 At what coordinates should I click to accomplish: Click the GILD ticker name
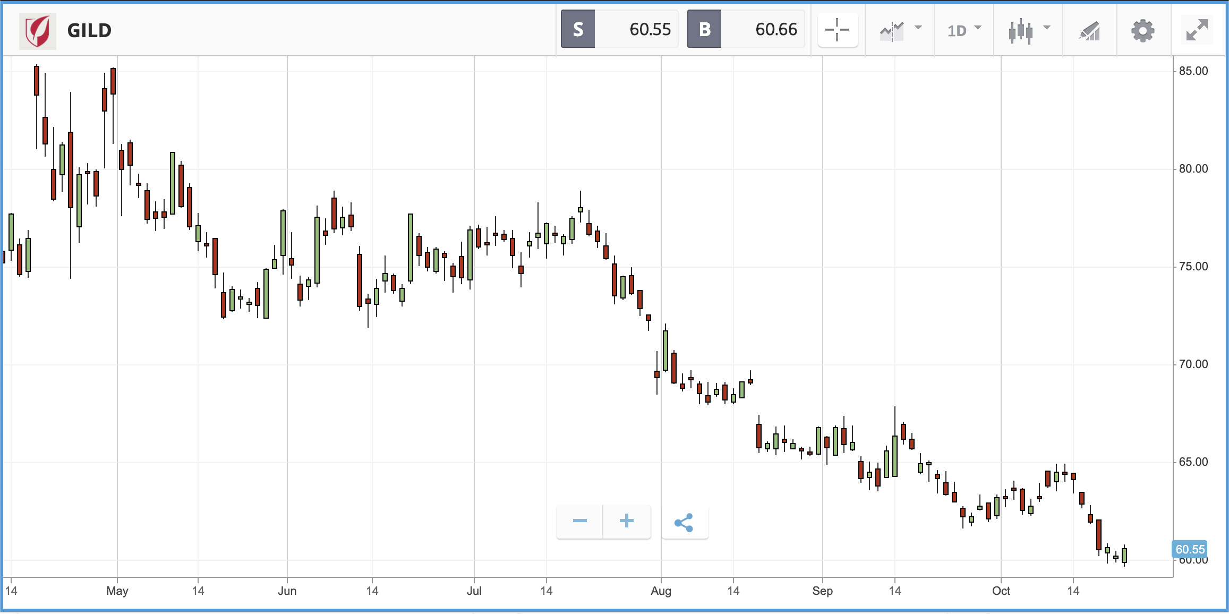click(x=89, y=31)
